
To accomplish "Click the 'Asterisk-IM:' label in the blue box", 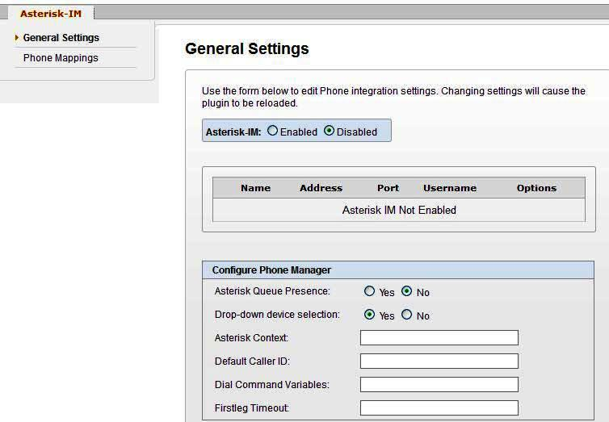I will pos(233,132).
